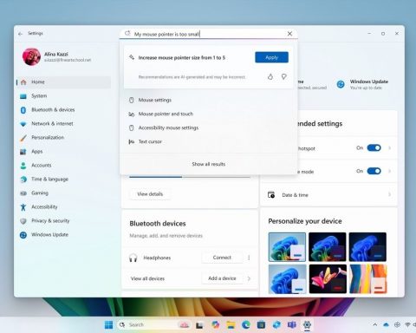This screenshot has width=416, height=333.
Task: Open Copilot from the taskbar
Action: click(215, 325)
